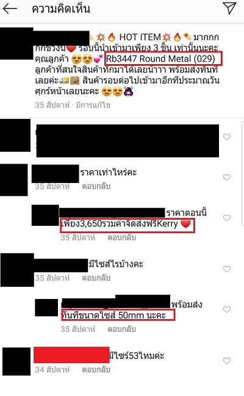Viewport: 244px width, 396px height.
Task: Go back using the arrow beside ความคิดเห็น
Action: point(10,9)
